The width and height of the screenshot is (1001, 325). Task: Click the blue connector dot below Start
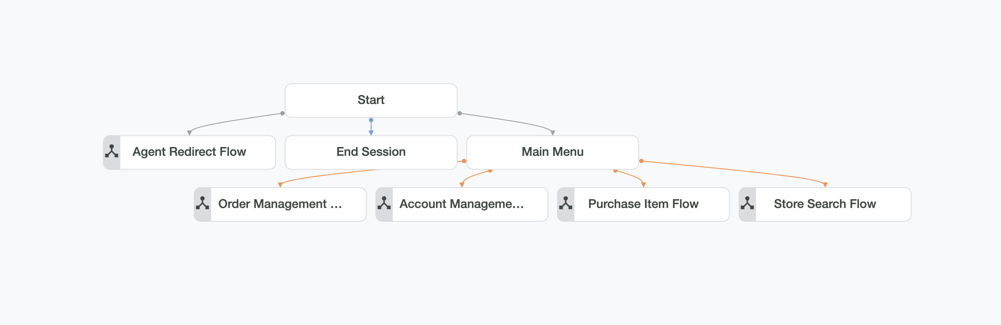(371, 120)
